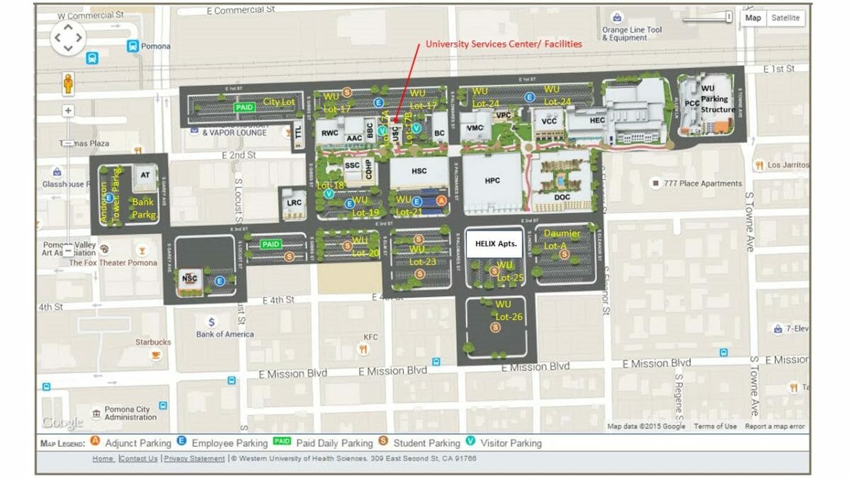This screenshot has height=478, width=850.
Task: Zoom out with the minus button
Action: (68, 251)
